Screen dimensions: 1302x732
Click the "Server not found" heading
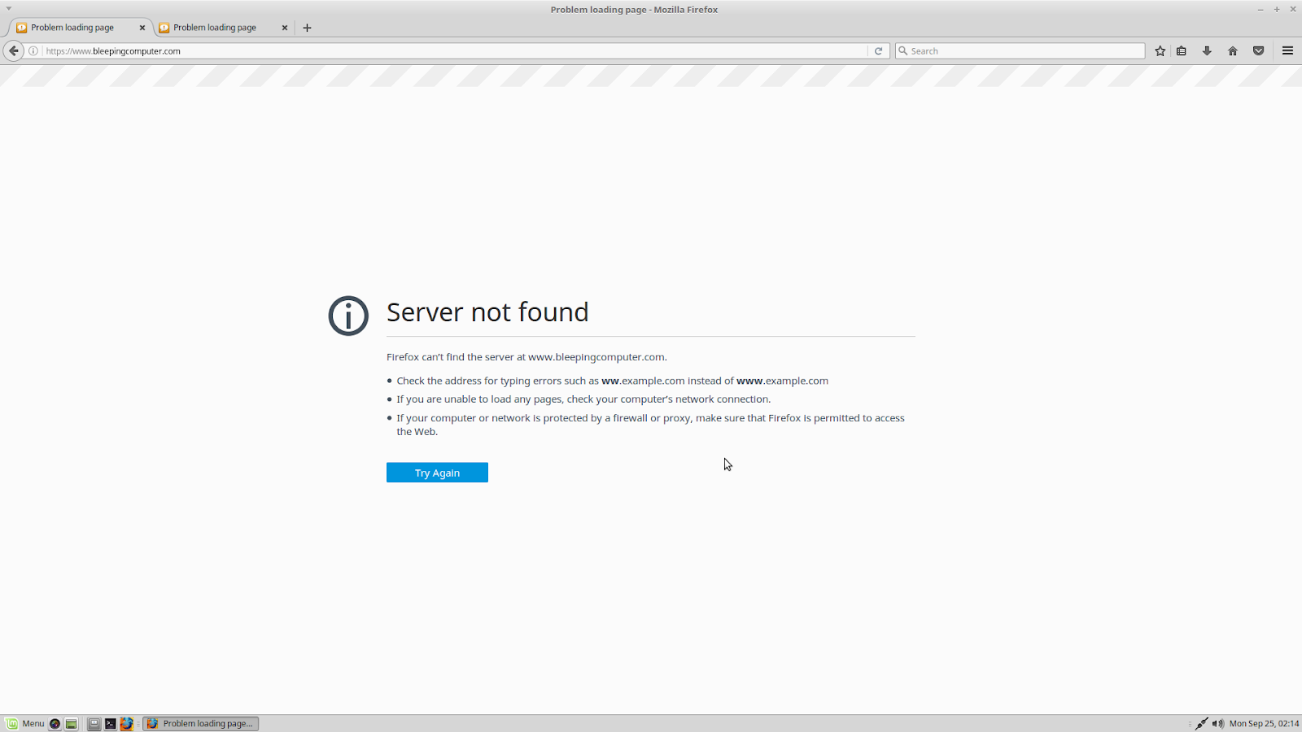pos(487,312)
